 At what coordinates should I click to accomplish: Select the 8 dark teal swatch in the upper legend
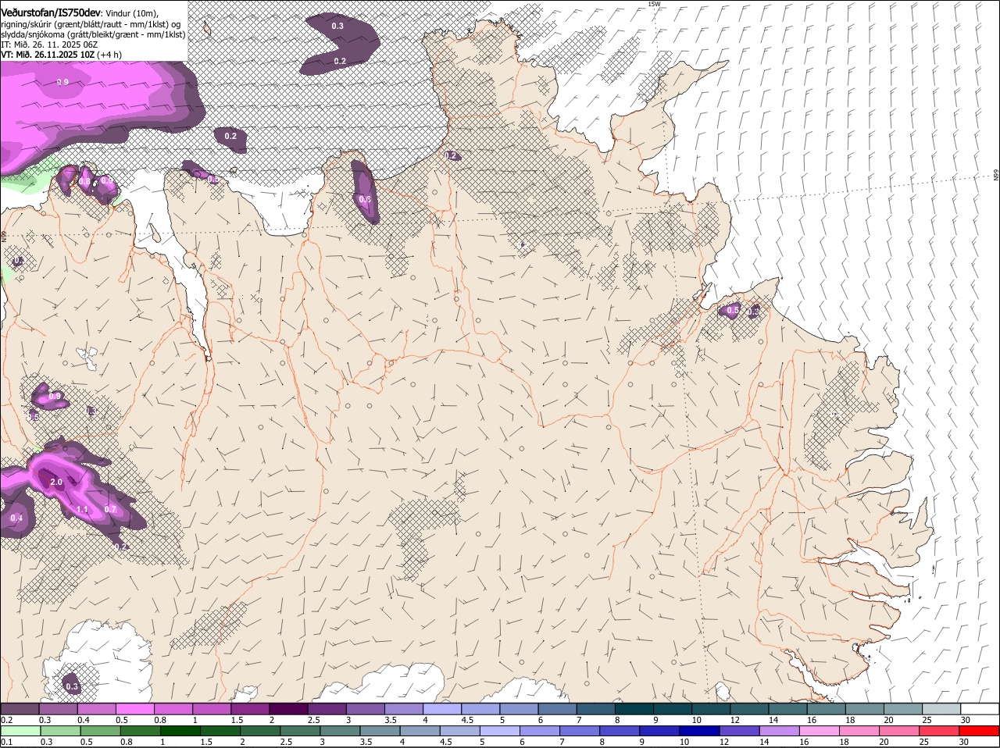pos(634,708)
